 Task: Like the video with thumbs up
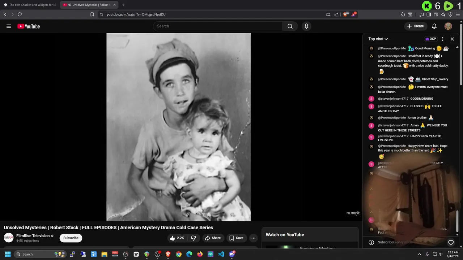click(177, 238)
